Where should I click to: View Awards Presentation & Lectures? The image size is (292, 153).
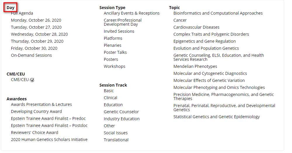[41, 104]
